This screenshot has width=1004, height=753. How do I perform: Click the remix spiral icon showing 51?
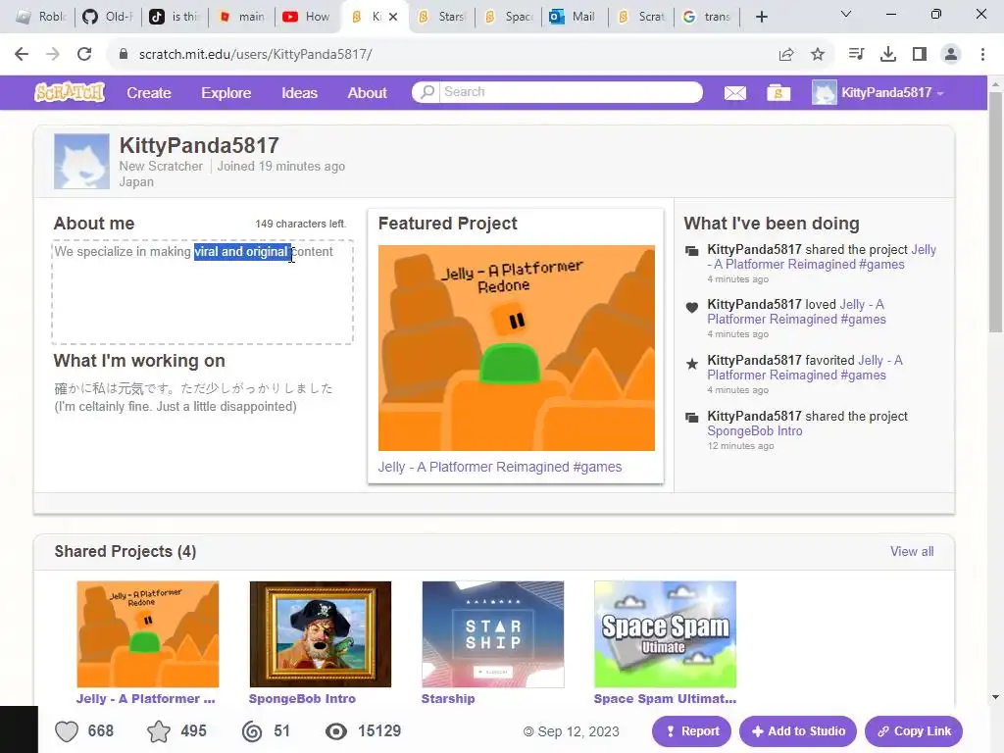(252, 731)
